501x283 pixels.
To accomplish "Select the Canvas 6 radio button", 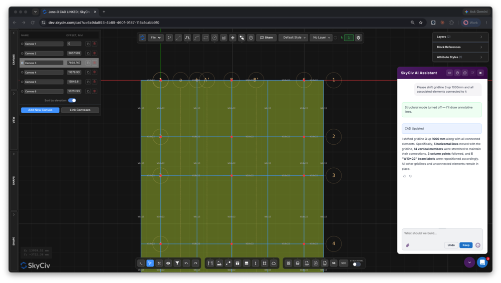I will coord(22,91).
